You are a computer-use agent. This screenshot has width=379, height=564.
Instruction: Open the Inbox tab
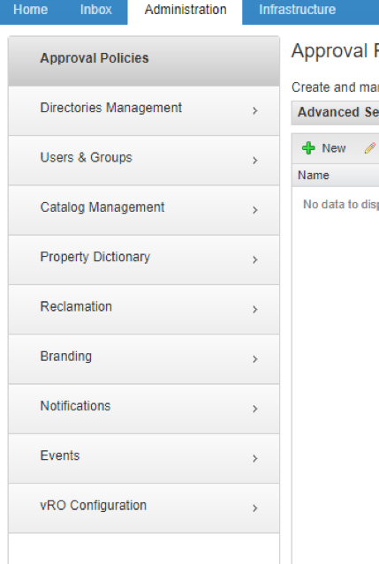click(95, 10)
